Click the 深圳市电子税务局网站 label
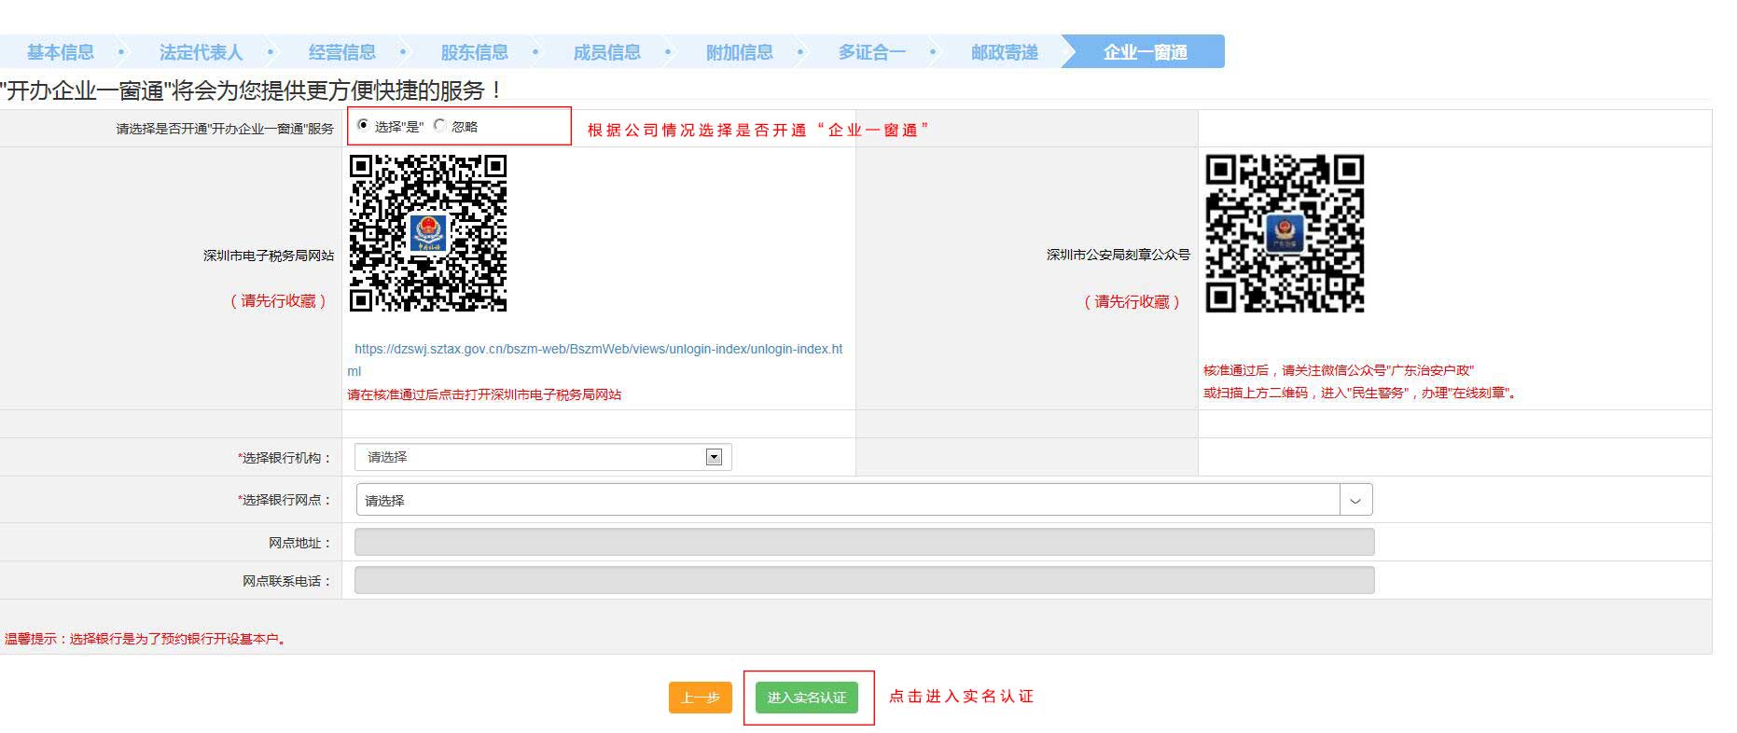This screenshot has height=733, width=1737. [269, 256]
